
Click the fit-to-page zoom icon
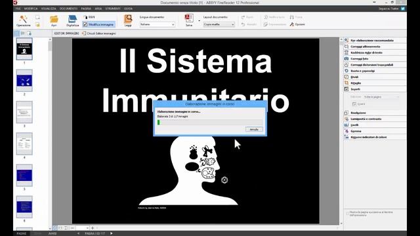pos(55,228)
